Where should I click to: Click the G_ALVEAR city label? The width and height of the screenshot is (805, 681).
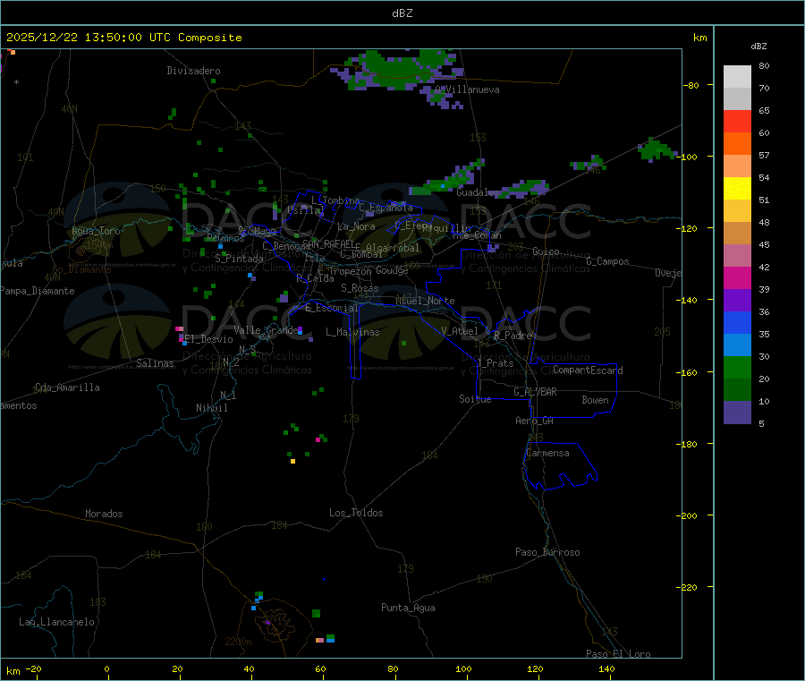[535, 392]
